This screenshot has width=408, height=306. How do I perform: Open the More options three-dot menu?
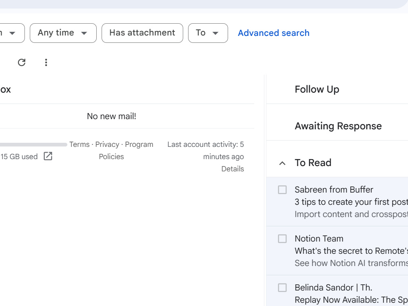click(x=46, y=62)
